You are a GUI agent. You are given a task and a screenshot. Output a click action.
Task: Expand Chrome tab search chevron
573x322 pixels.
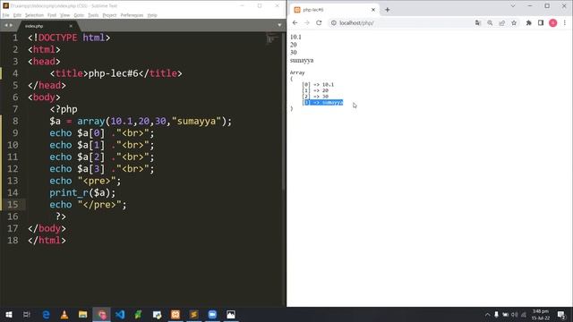click(x=513, y=6)
